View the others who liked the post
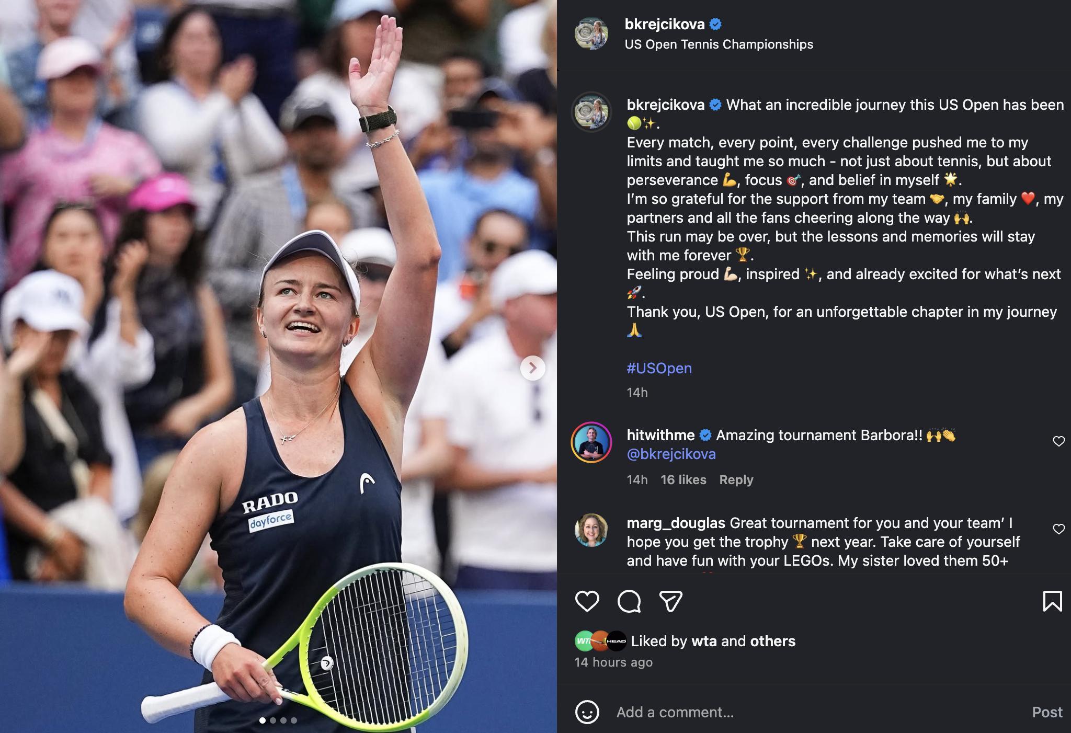This screenshot has width=1071, height=733. (772, 641)
